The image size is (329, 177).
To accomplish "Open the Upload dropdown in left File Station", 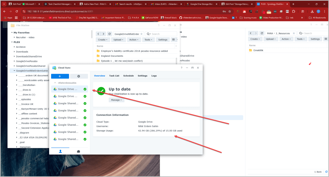I will [118, 39].
